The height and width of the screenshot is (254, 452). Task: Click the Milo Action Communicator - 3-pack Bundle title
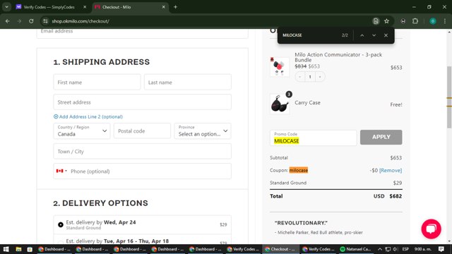coord(338,57)
